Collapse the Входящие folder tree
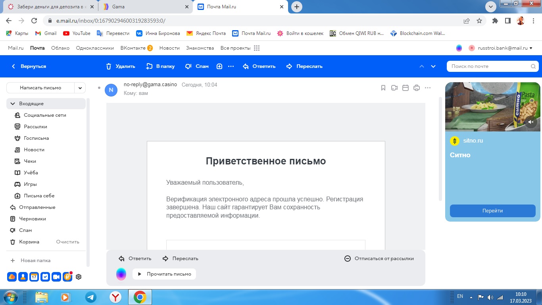The image size is (542, 305). coord(13,104)
